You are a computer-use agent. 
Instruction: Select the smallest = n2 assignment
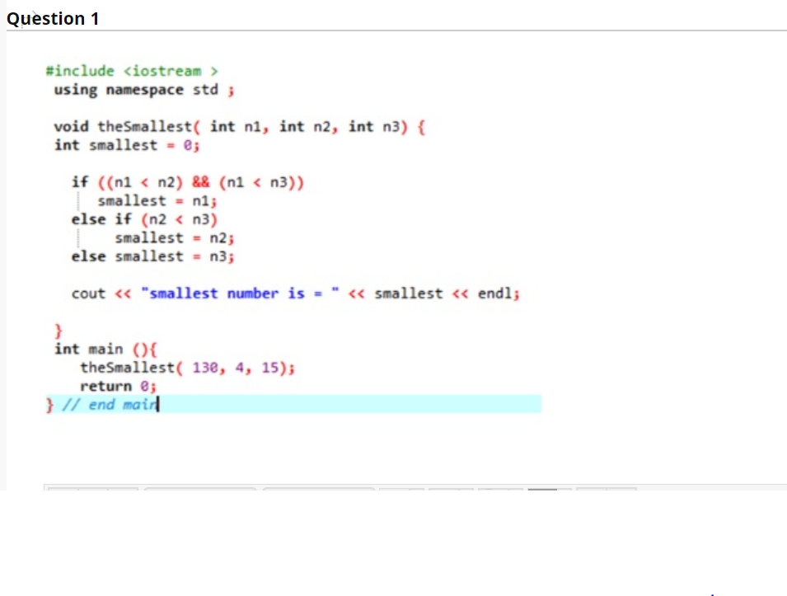pyautogui.click(x=174, y=237)
